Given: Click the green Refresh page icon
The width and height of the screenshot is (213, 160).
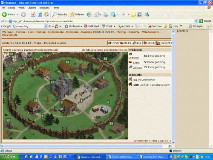Looking at the screenshot, I should click(40, 15).
